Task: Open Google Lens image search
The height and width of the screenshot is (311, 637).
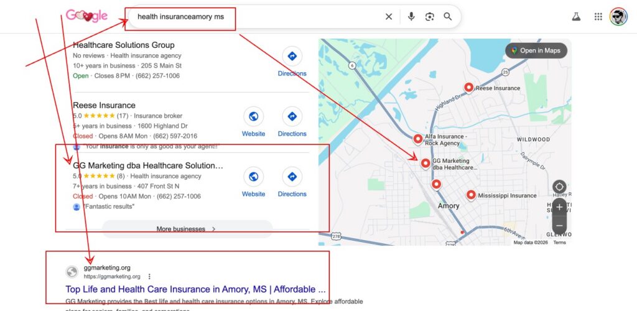Action: (x=429, y=17)
